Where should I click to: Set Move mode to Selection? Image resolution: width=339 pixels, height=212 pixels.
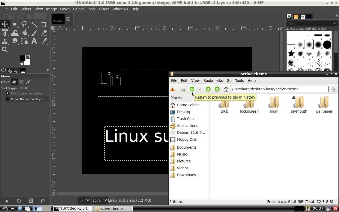click(21, 82)
